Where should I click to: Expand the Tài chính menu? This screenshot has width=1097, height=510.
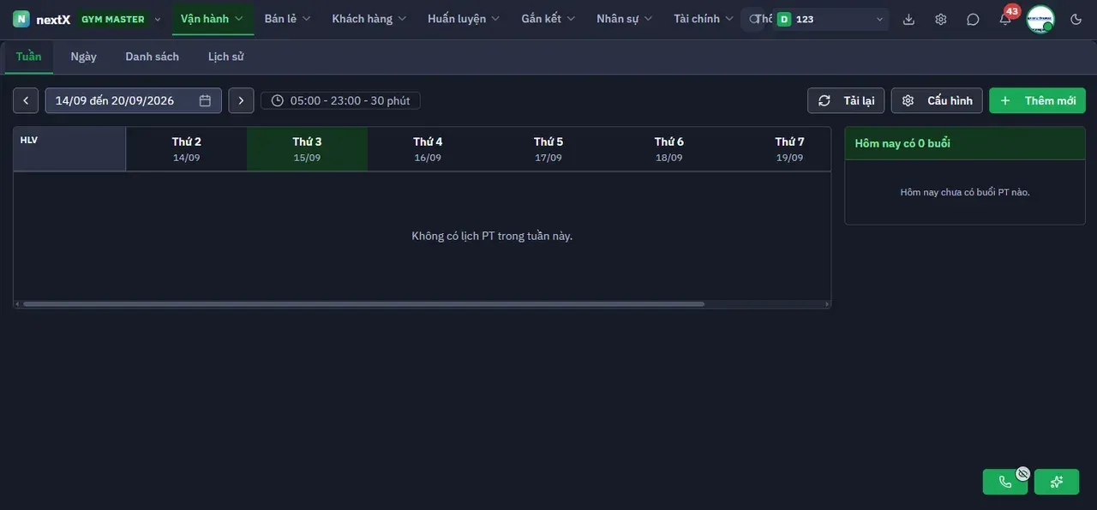[x=704, y=19]
